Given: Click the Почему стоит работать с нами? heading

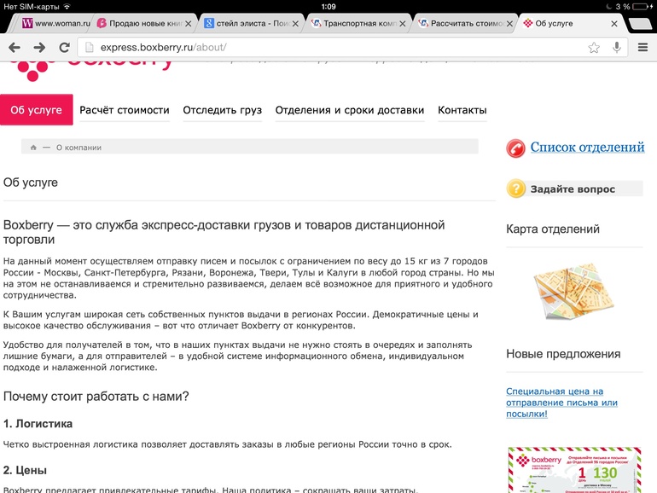Looking at the screenshot, I should [96, 397].
